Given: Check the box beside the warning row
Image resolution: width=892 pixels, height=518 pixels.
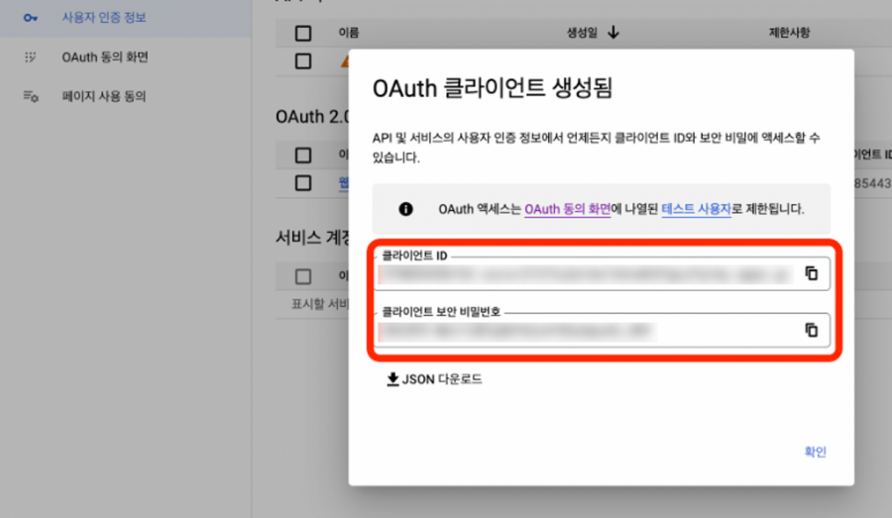Looking at the screenshot, I should [x=303, y=61].
